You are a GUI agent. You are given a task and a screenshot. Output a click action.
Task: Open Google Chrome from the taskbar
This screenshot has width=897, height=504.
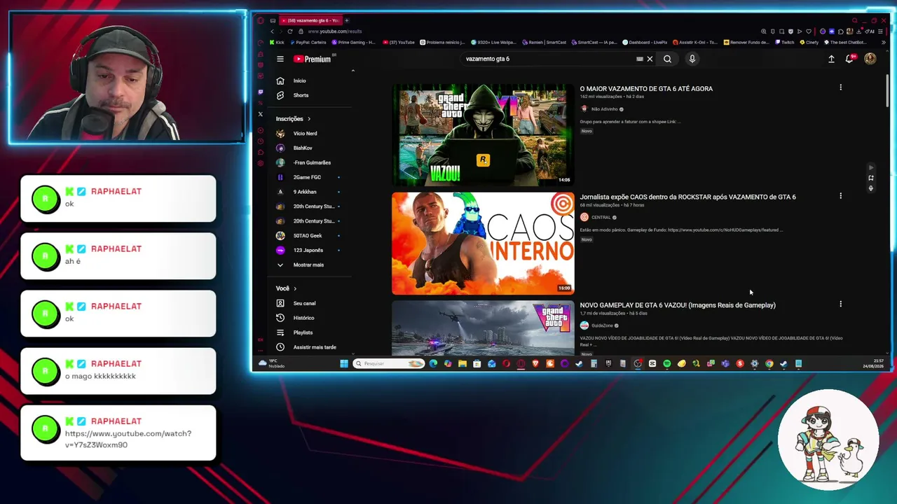[x=769, y=363]
